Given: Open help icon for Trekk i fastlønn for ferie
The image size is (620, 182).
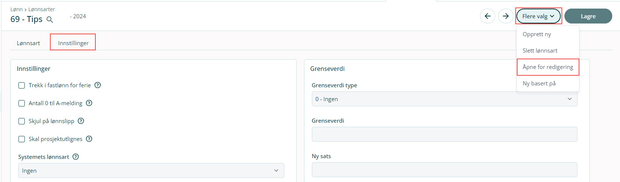Looking at the screenshot, I should point(98,85).
